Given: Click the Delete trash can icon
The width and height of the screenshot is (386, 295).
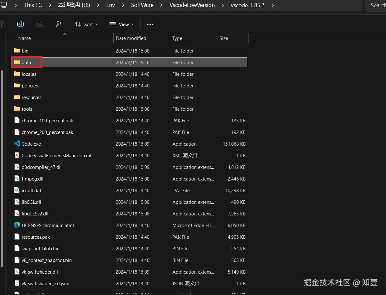Looking at the screenshot, I should (x=58, y=24).
